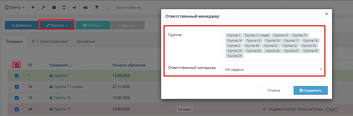Click the Группа 2 tag in dialog
The width and height of the screenshot is (353, 116).
tap(234, 46)
